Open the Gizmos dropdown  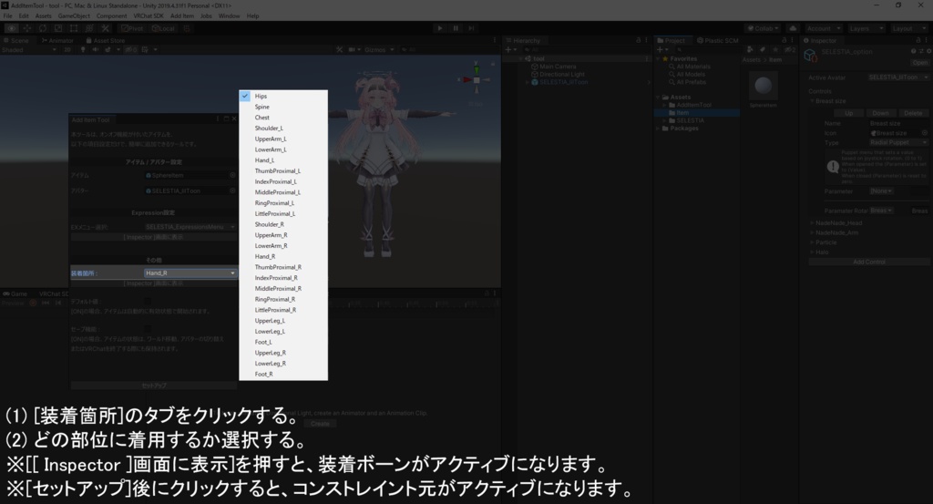tap(379, 50)
